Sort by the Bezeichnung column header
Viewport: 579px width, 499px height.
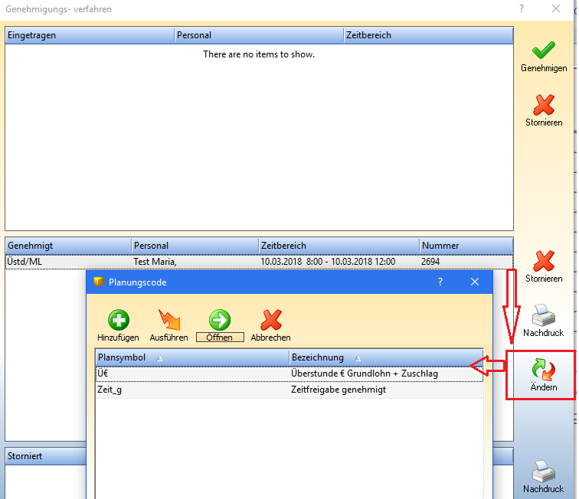point(386,357)
